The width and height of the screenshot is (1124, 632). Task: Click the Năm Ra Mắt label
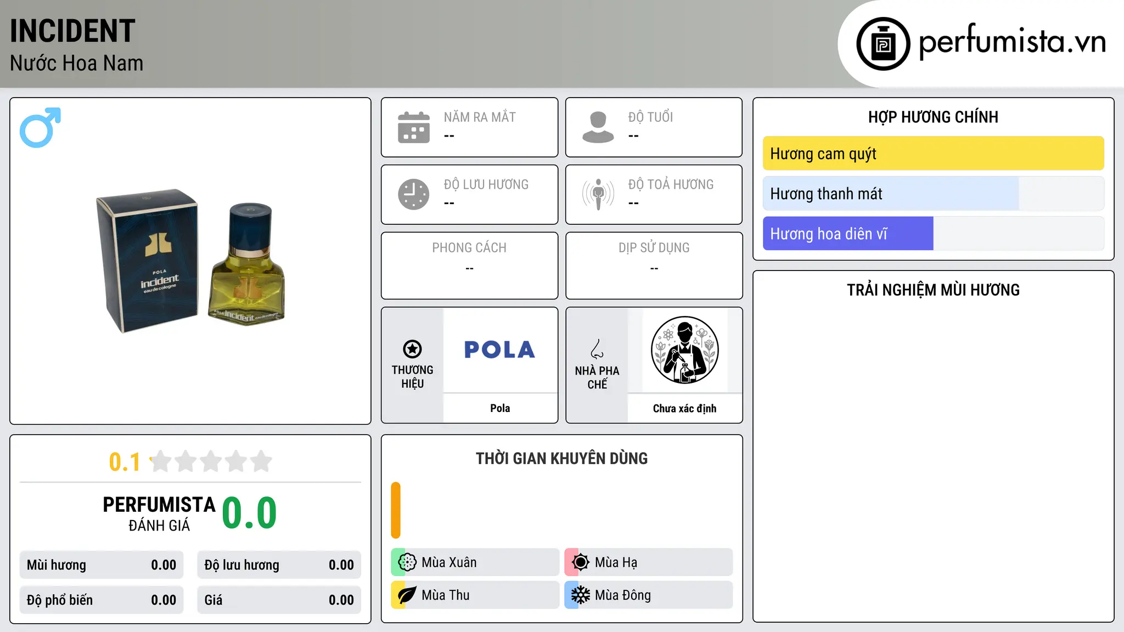pyautogui.click(x=480, y=117)
